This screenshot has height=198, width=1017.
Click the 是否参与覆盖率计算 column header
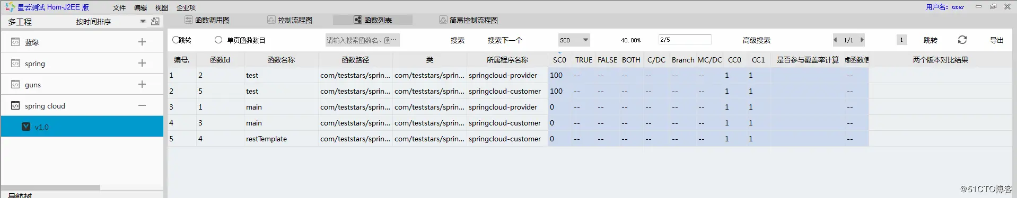tap(808, 60)
